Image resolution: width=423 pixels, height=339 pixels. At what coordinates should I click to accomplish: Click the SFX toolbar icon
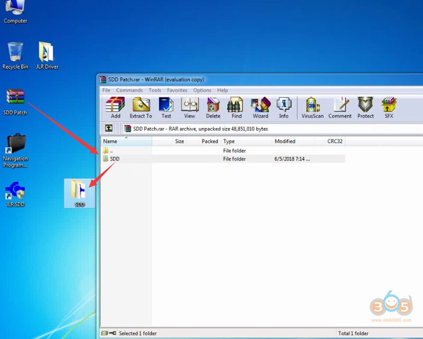click(389, 107)
